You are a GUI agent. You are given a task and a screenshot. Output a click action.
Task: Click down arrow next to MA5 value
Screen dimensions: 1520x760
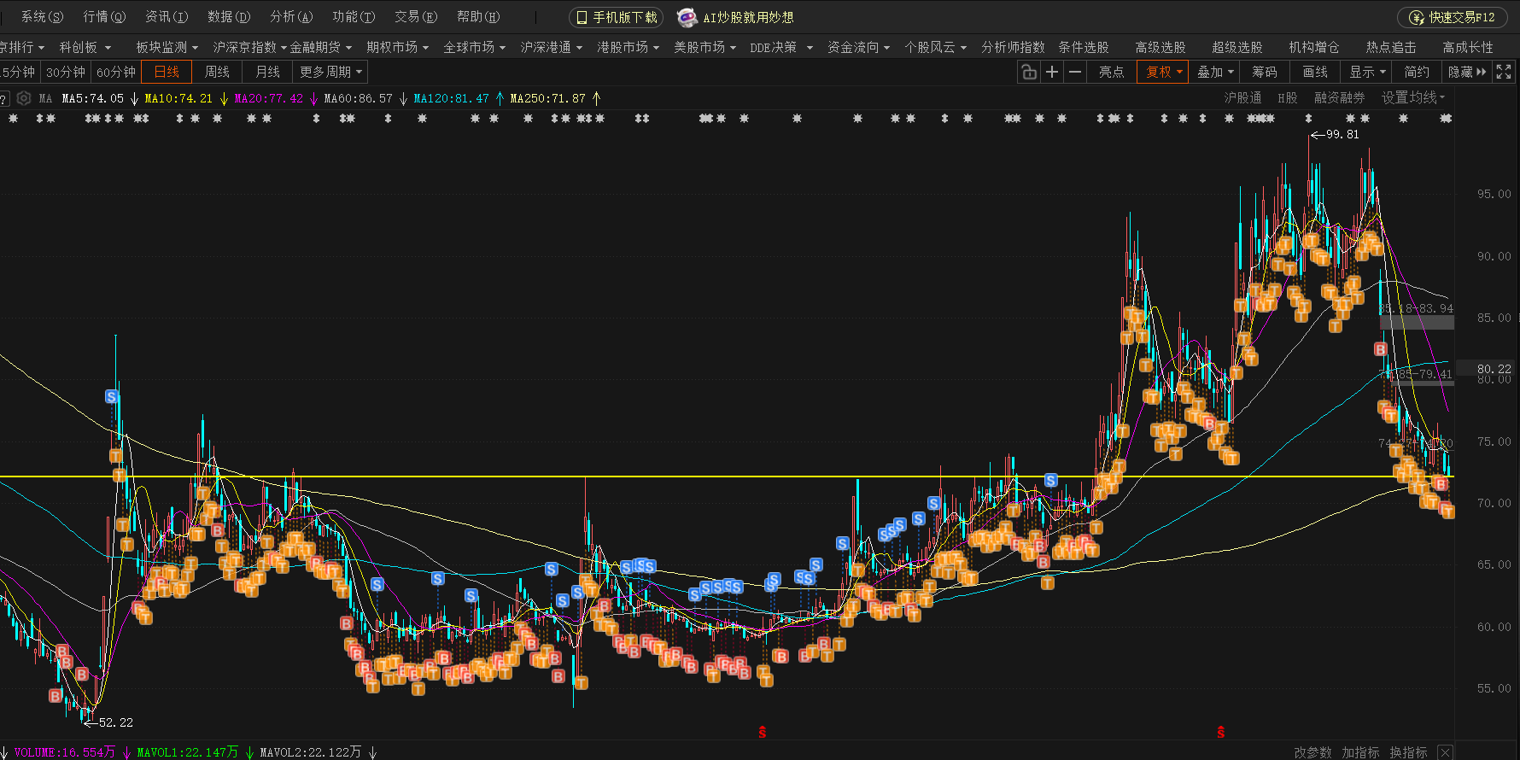134,99
